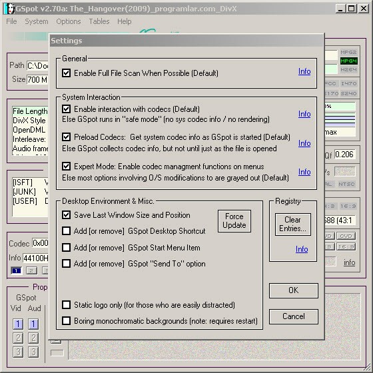Open Info link for codec interaction option
The image size is (373, 373).
click(304, 114)
